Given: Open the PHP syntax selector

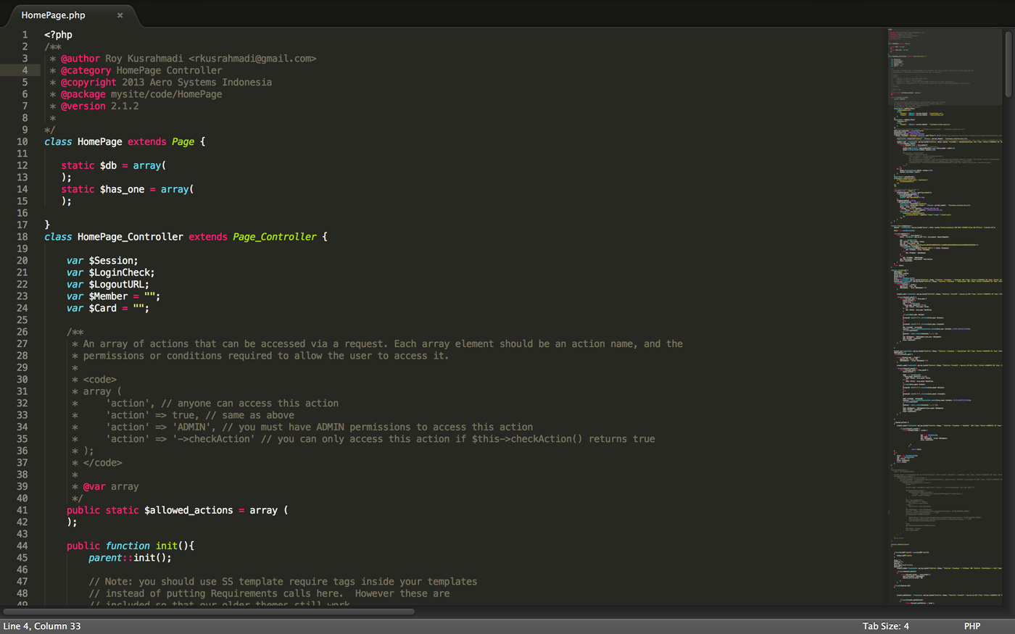Looking at the screenshot, I should pos(971,626).
